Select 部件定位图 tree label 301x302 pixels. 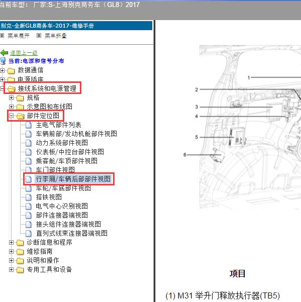tap(43, 116)
